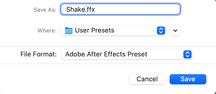Click the Adobe After Effects Preset option text
Viewport: 216px width, 94px height.
click(x=106, y=54)
